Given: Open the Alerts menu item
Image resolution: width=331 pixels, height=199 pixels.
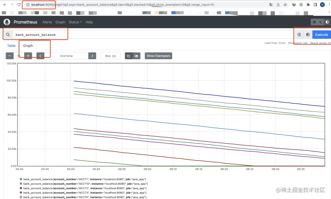Looking at the screenshot, I should [47, 22].
